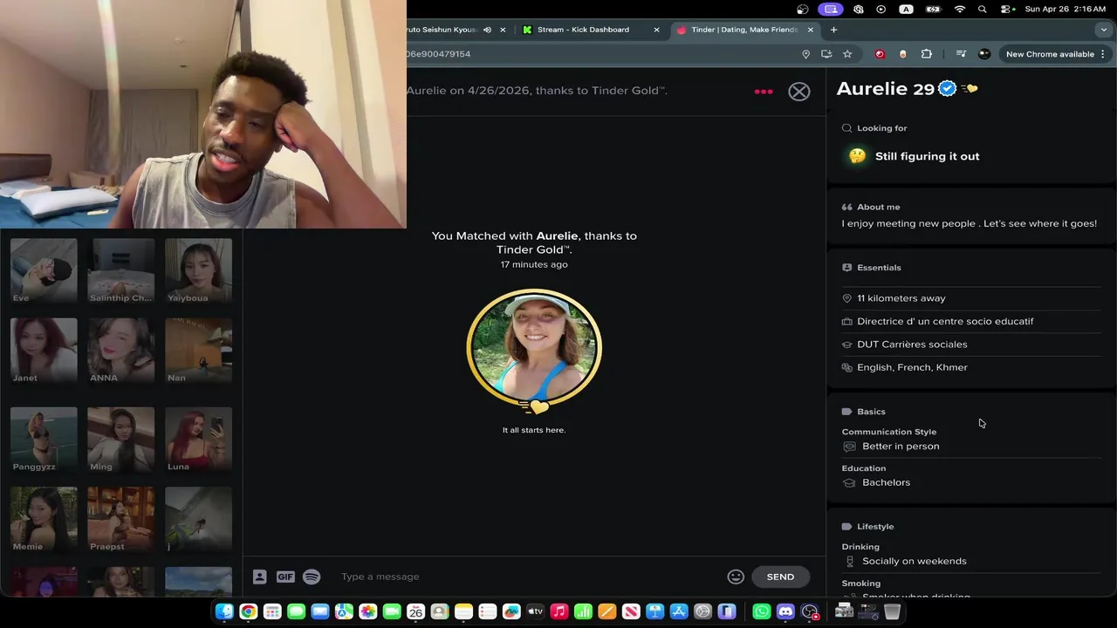Click 'Socially on weekends' drinking entry
Screen dimensions: 1117x628
point(914,562)
